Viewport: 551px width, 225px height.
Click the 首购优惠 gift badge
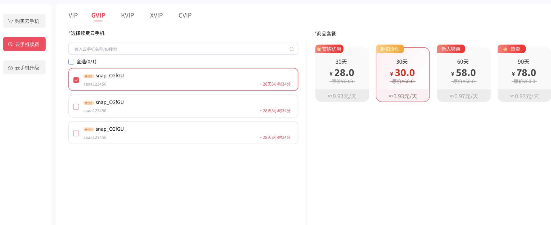[x=329, y=49]
